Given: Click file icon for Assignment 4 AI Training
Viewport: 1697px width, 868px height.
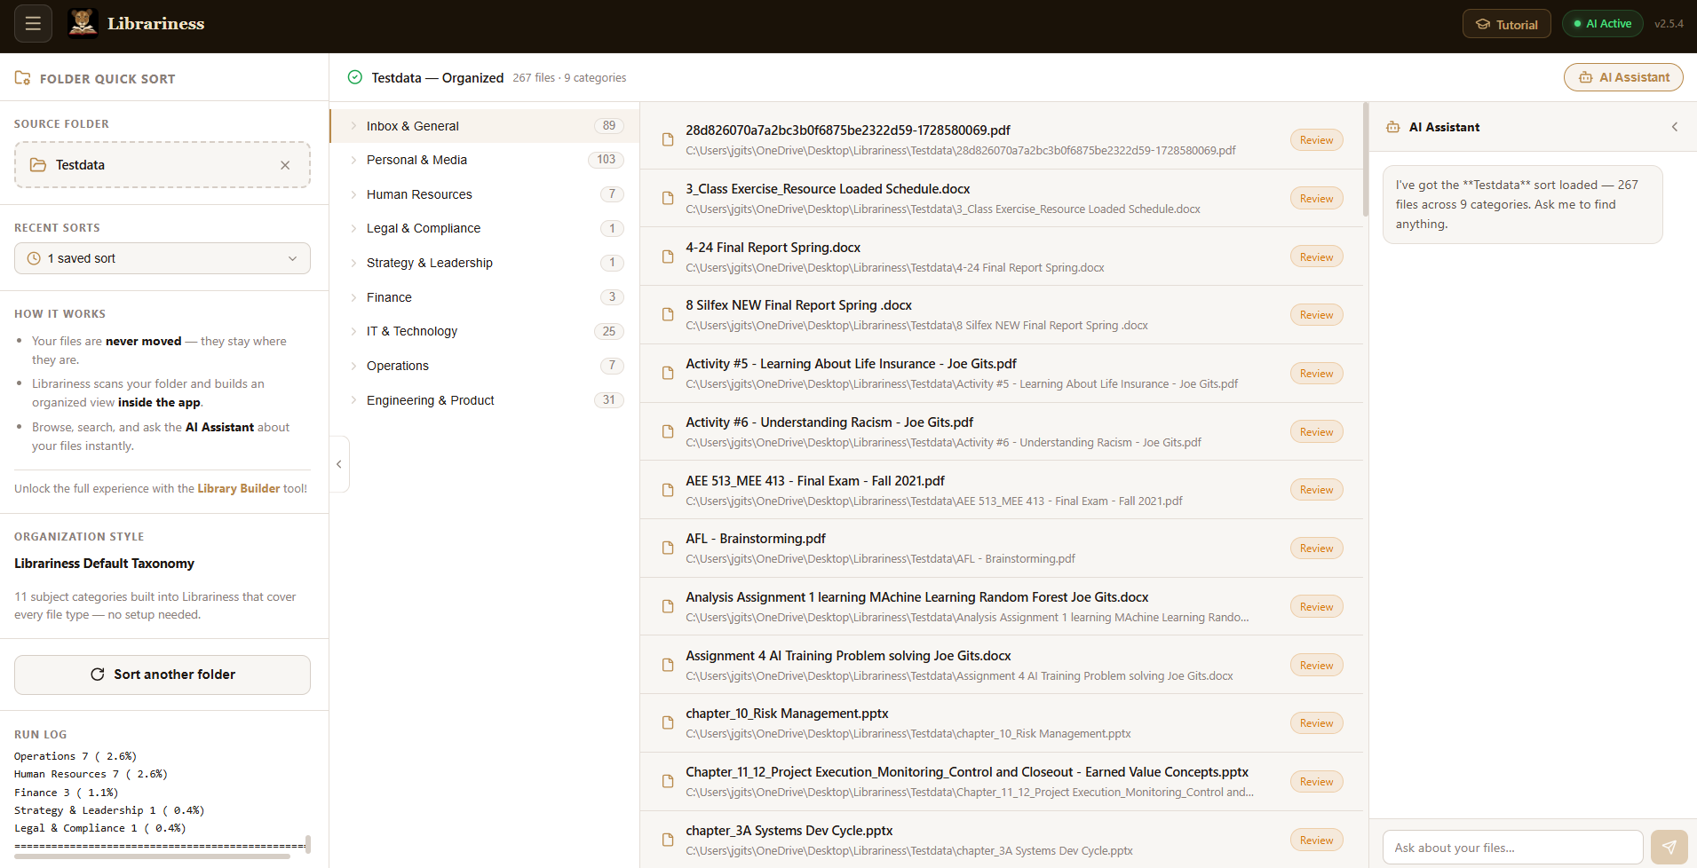Looking at the screenshot, I should [x=668, y=665].
